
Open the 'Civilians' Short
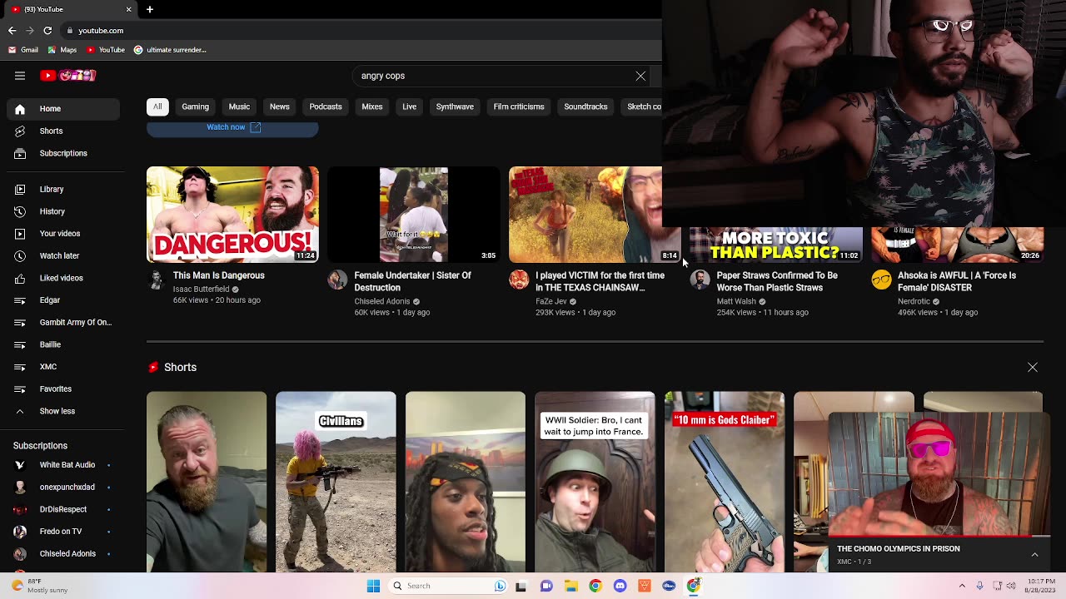(x=336, y=482)
